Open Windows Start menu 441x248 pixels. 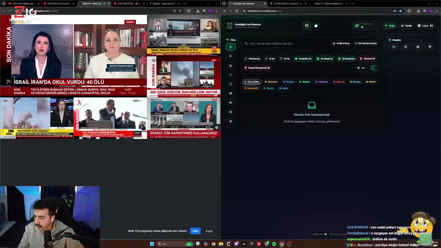click(x=152, y=244)
